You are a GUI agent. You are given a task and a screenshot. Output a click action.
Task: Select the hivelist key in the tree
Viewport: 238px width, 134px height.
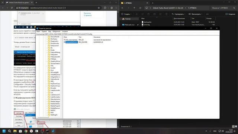(53, 68)
